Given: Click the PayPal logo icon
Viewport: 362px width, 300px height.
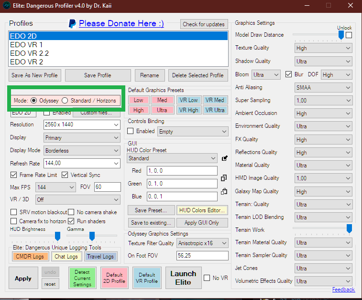Looking at the screenshot, I should click(72, 24).
